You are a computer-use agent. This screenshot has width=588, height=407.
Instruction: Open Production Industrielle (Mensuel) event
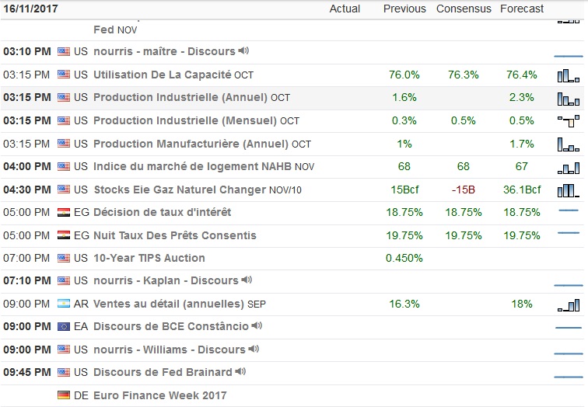pos(185,120)
